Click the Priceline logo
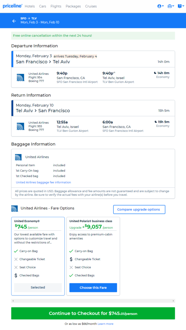The width and height of the screenshot is (186, 330). (13, 6)
